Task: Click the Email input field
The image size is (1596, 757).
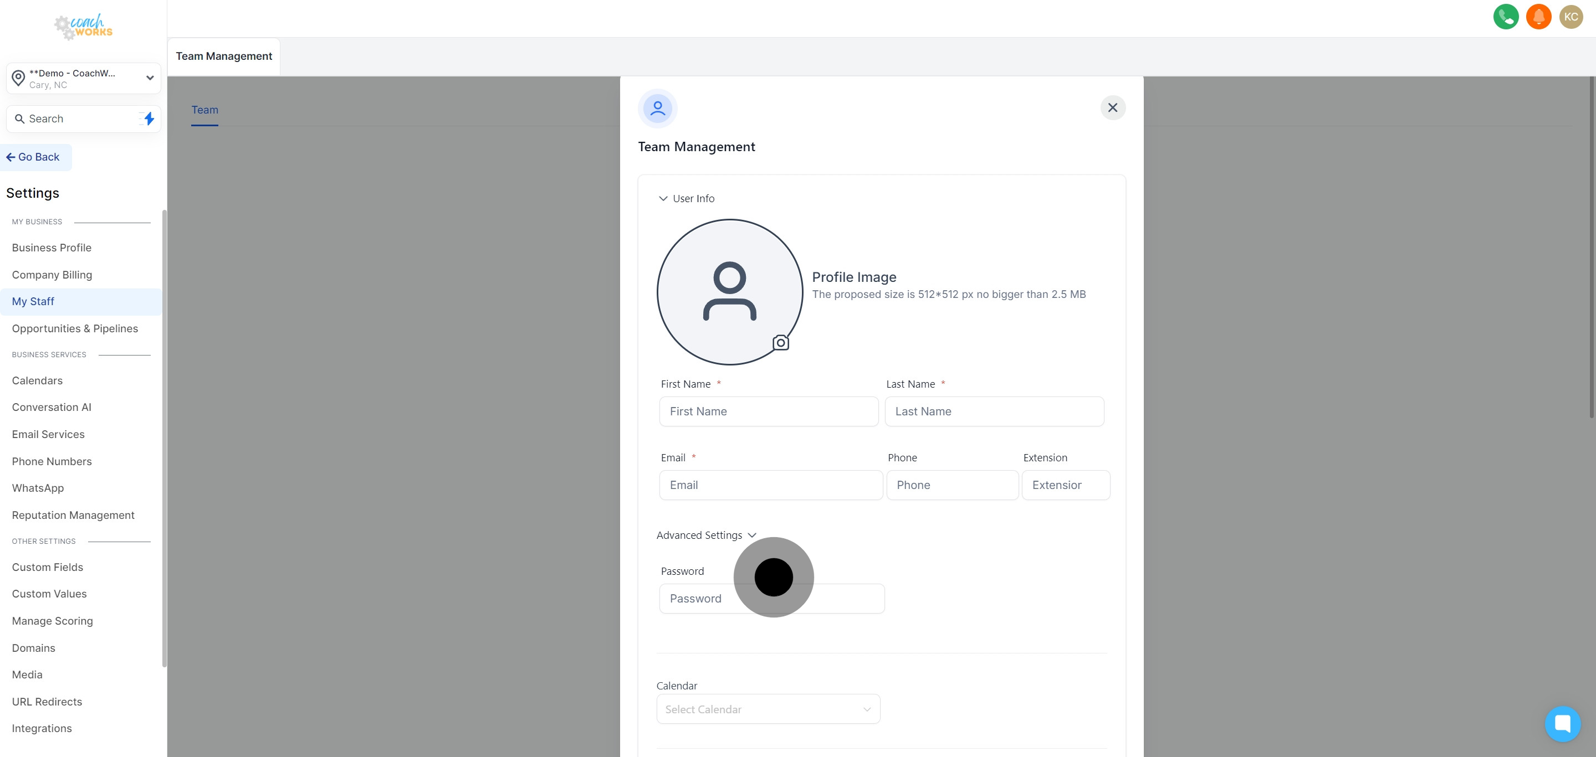Action: point(770,485)
